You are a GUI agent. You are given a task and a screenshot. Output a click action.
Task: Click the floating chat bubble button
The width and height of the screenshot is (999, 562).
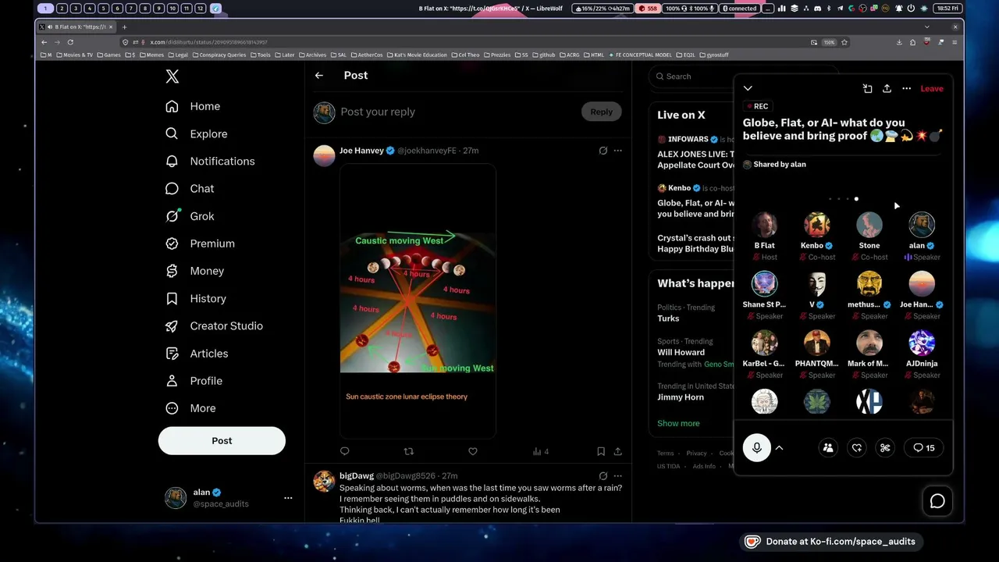pyautogui.click(x=937, y=501)
